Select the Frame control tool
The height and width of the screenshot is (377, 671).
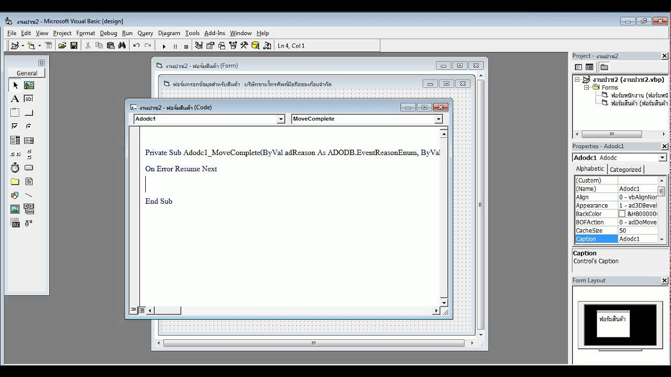15,113
